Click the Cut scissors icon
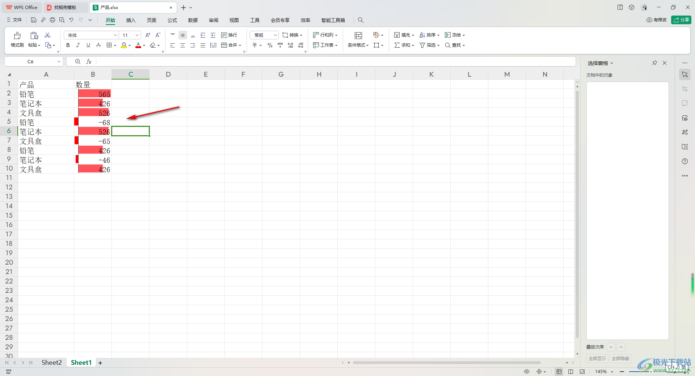 (47, 35)
